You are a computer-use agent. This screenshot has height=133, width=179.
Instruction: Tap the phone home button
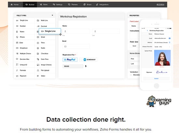[x=157, y=86]
